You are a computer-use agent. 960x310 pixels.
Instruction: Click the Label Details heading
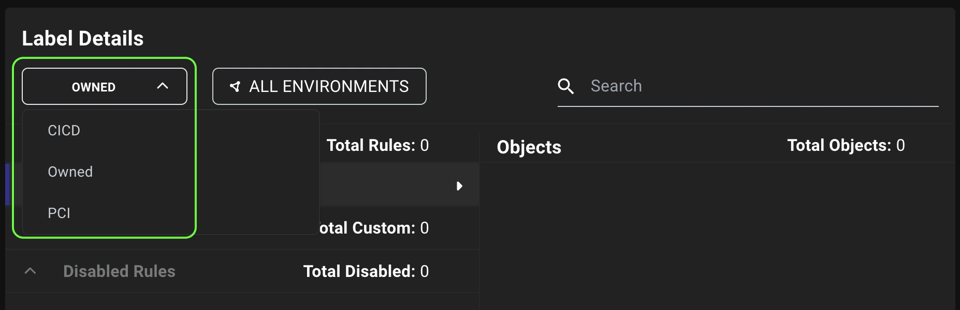83,38
